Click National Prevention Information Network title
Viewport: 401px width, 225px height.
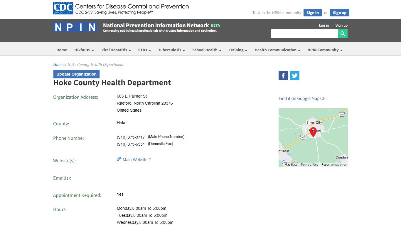[x=156, y=25]
